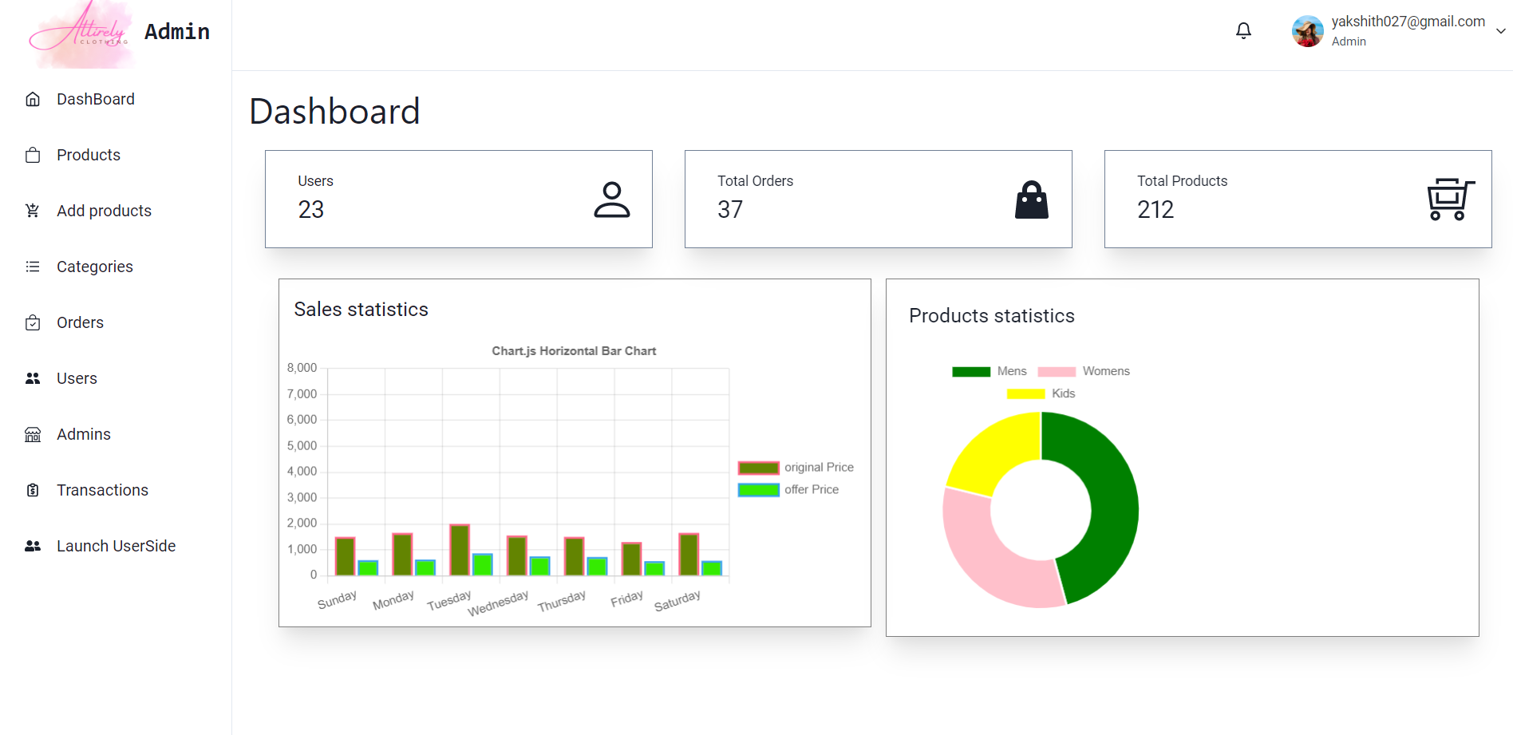Click Tuesday's original Price bar
The image size is (1513, 735).
point(460,550)
